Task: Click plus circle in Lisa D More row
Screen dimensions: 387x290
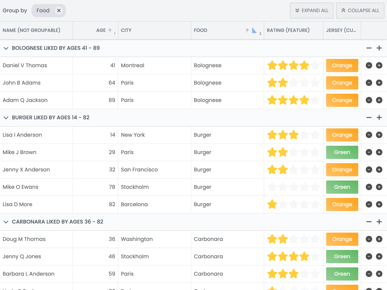Action: 379,204
